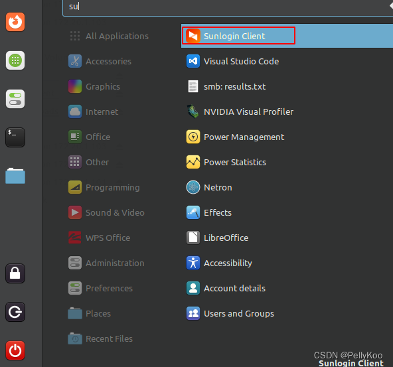Click the Account details icon
Image resolution: width=393 pixels, height=367 pixels.
pyautogui.click(x=193, y=288)
